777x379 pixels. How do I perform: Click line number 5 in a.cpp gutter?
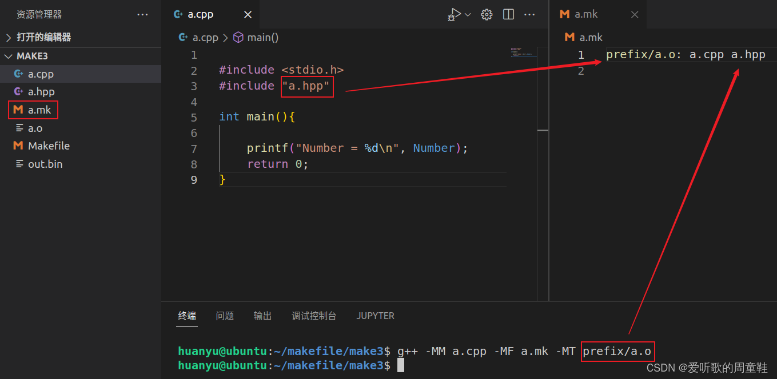[194, 117]
